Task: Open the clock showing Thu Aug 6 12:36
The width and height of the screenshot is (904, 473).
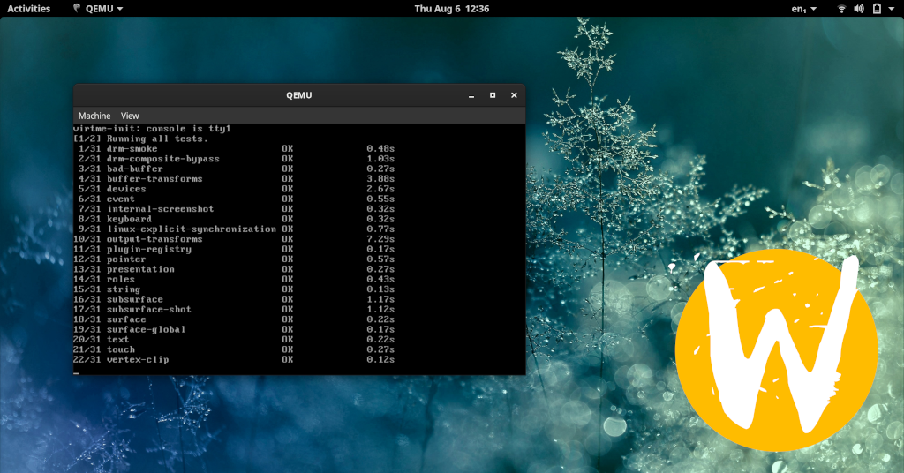Action: (451, 9)
